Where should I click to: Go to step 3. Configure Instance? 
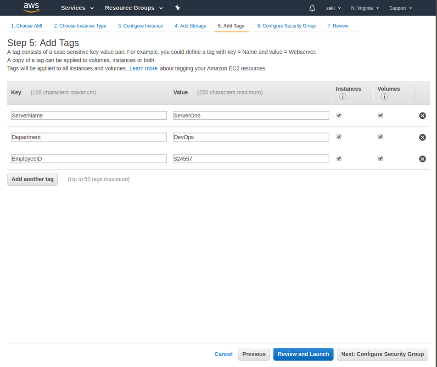(x=140, y=26)
